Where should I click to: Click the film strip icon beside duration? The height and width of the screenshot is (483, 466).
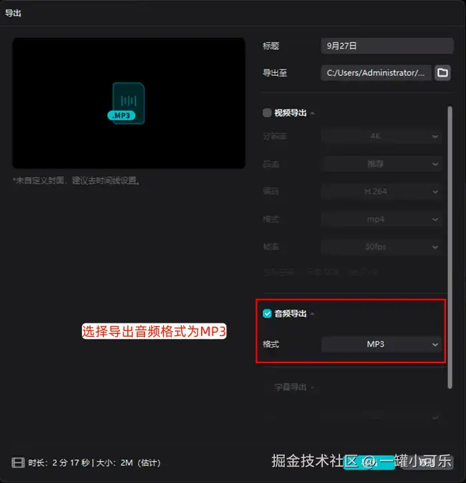pyautogui.click(x=18, y=462)
